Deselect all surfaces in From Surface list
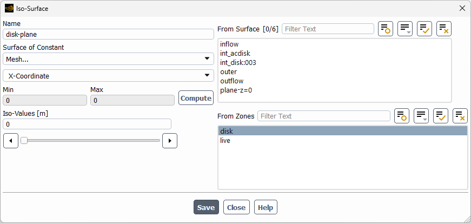 coord(444,29)
